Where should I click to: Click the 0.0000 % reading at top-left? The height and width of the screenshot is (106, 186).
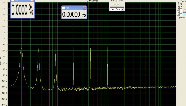point(22,10)
